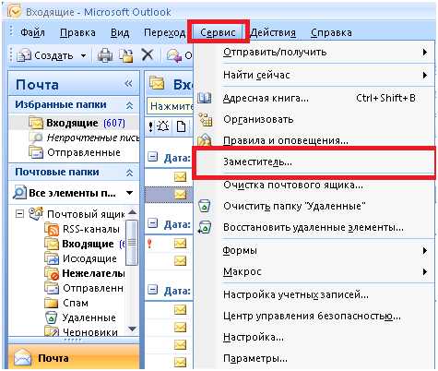
Task: Open Все элементы dropdown arrow
Action: 130,193
